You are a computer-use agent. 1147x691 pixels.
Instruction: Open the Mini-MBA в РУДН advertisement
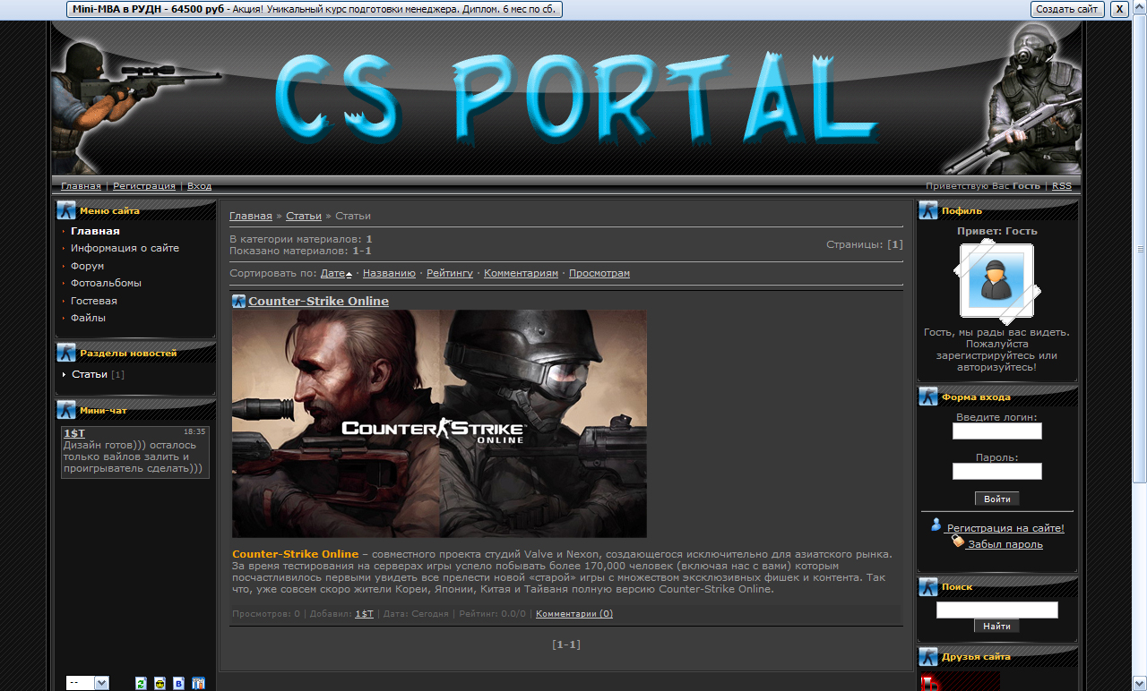315,9
